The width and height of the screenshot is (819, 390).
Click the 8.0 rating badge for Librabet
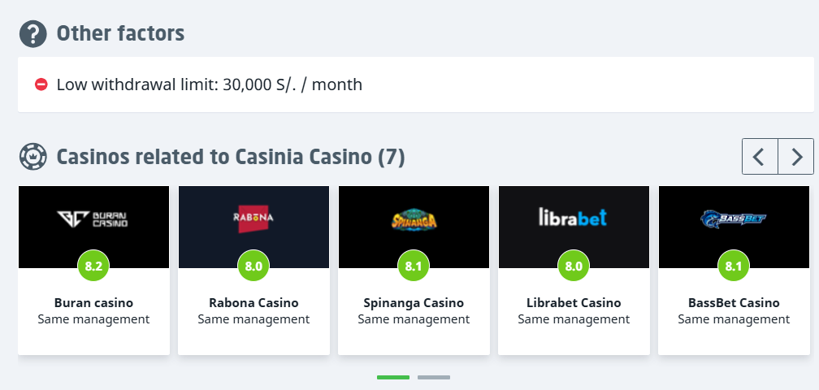(x=574, y=266)
